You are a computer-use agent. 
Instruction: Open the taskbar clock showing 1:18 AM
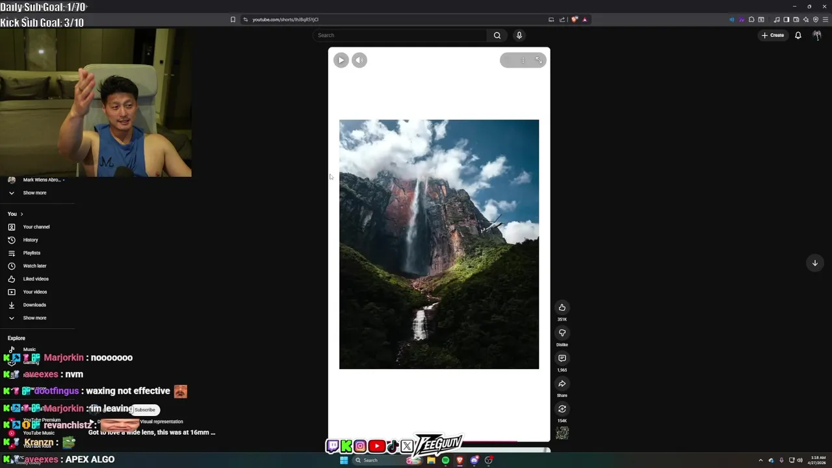[x=818, y=460]
